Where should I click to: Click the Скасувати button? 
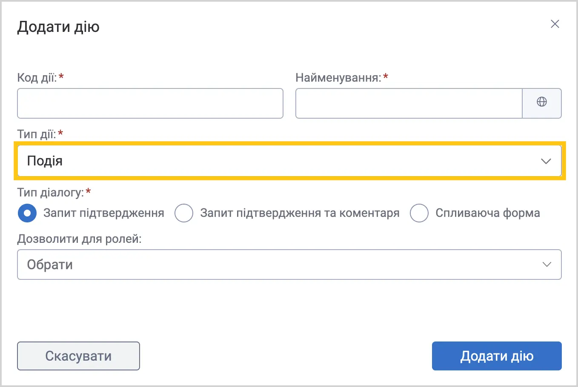(x=78, y=356)
